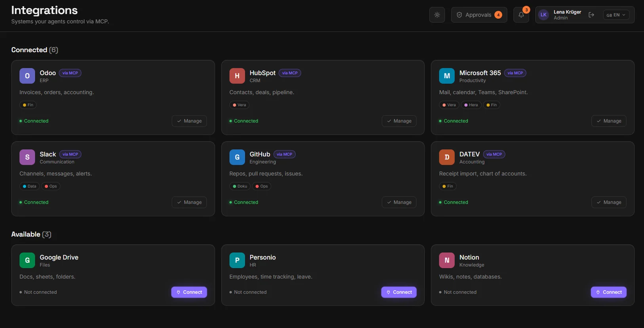Click Connected status on GitHub card
Image resolution: width=644 pixels, height=328 pixels.
point(244,202)
